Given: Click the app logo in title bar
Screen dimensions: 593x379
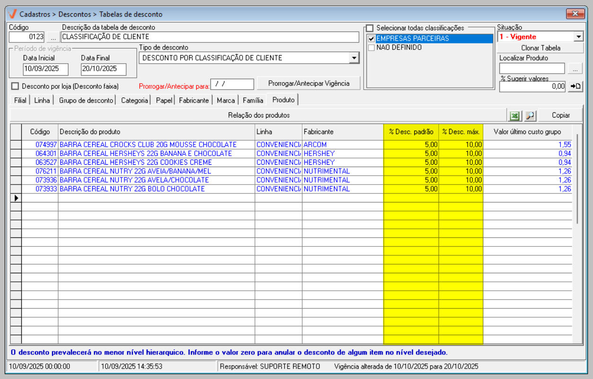Looking at the screenshot, I should (x=13, y=14).
